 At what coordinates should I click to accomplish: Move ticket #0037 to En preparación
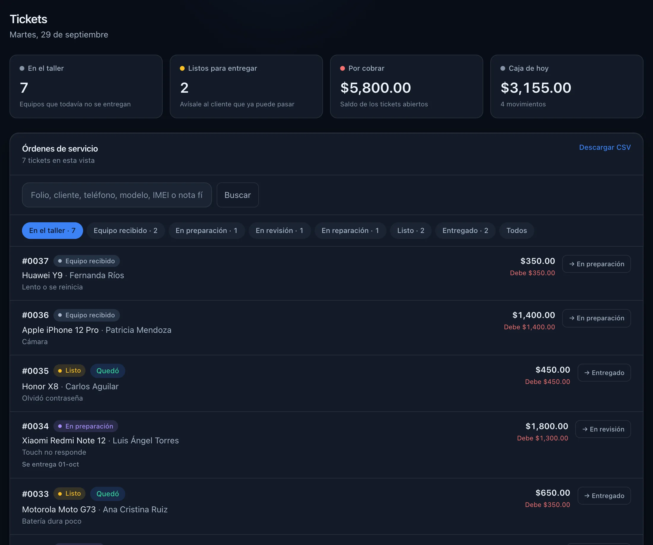[x=596, y=264]
